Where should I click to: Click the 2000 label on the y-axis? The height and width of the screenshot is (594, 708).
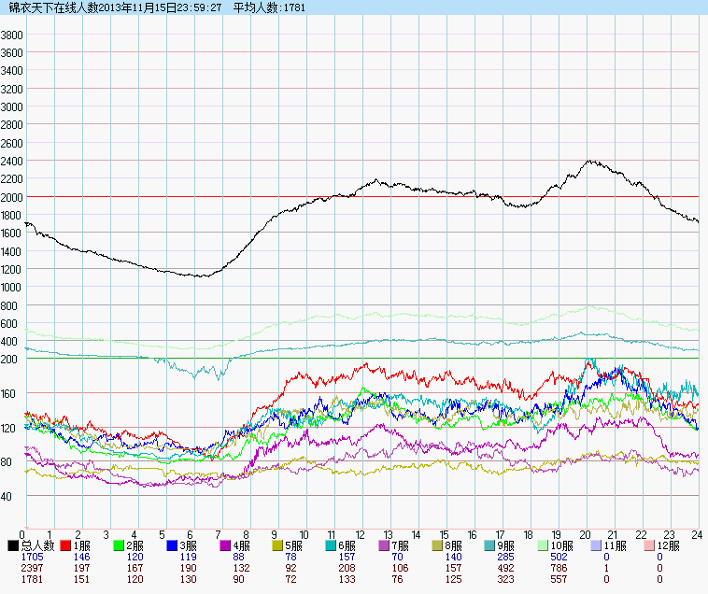point(12,197)
